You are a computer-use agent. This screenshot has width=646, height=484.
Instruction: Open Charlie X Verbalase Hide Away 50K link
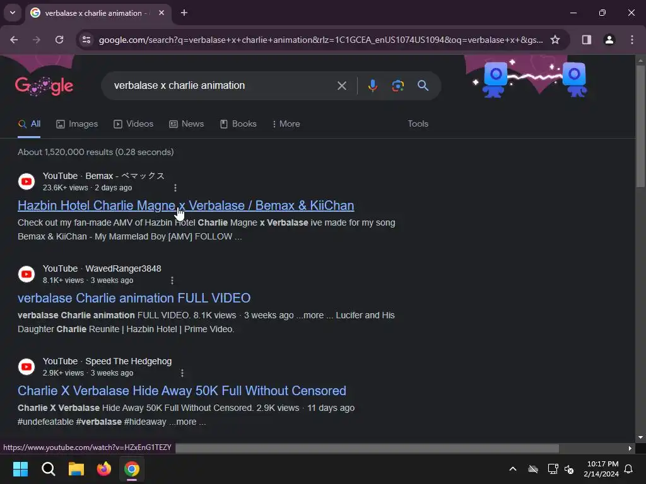[x=182, y=391]
